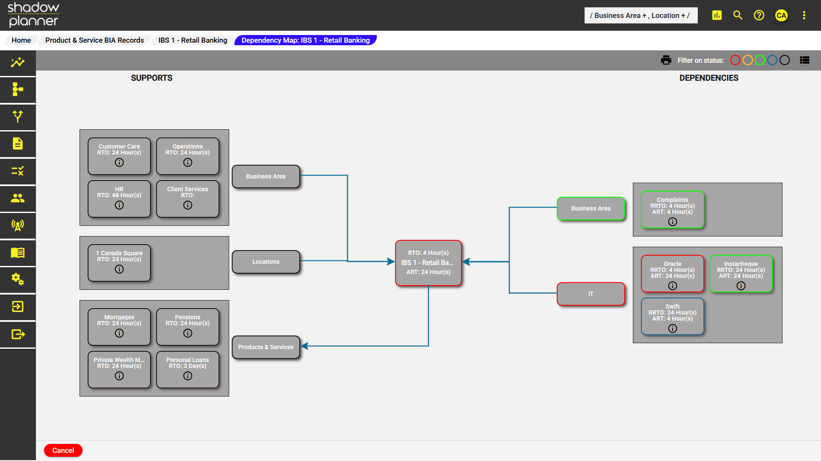821x461 pixels.
Task: Click the Cancel button
Action: pyautogui.click(x=63, y=450)
